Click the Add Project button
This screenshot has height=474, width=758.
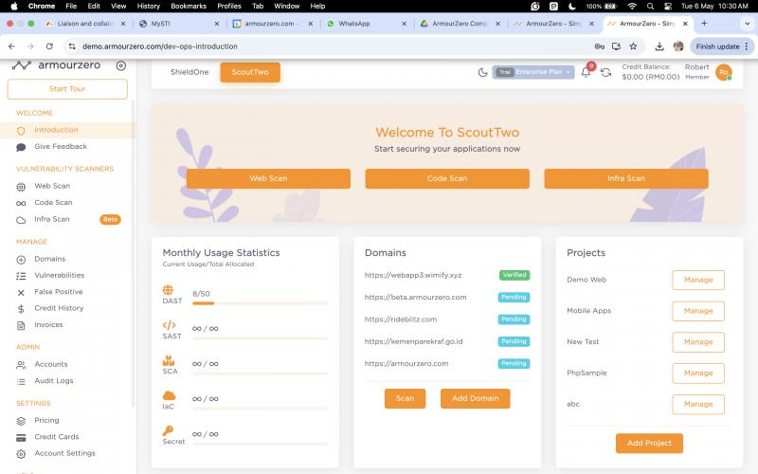(649, 444)
